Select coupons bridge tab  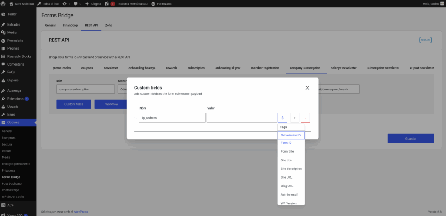[x=87, y=68]
